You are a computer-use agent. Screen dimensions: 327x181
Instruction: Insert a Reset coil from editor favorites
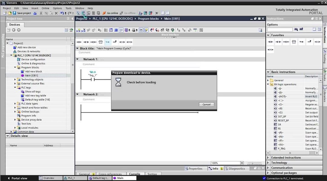click(129, 42)
